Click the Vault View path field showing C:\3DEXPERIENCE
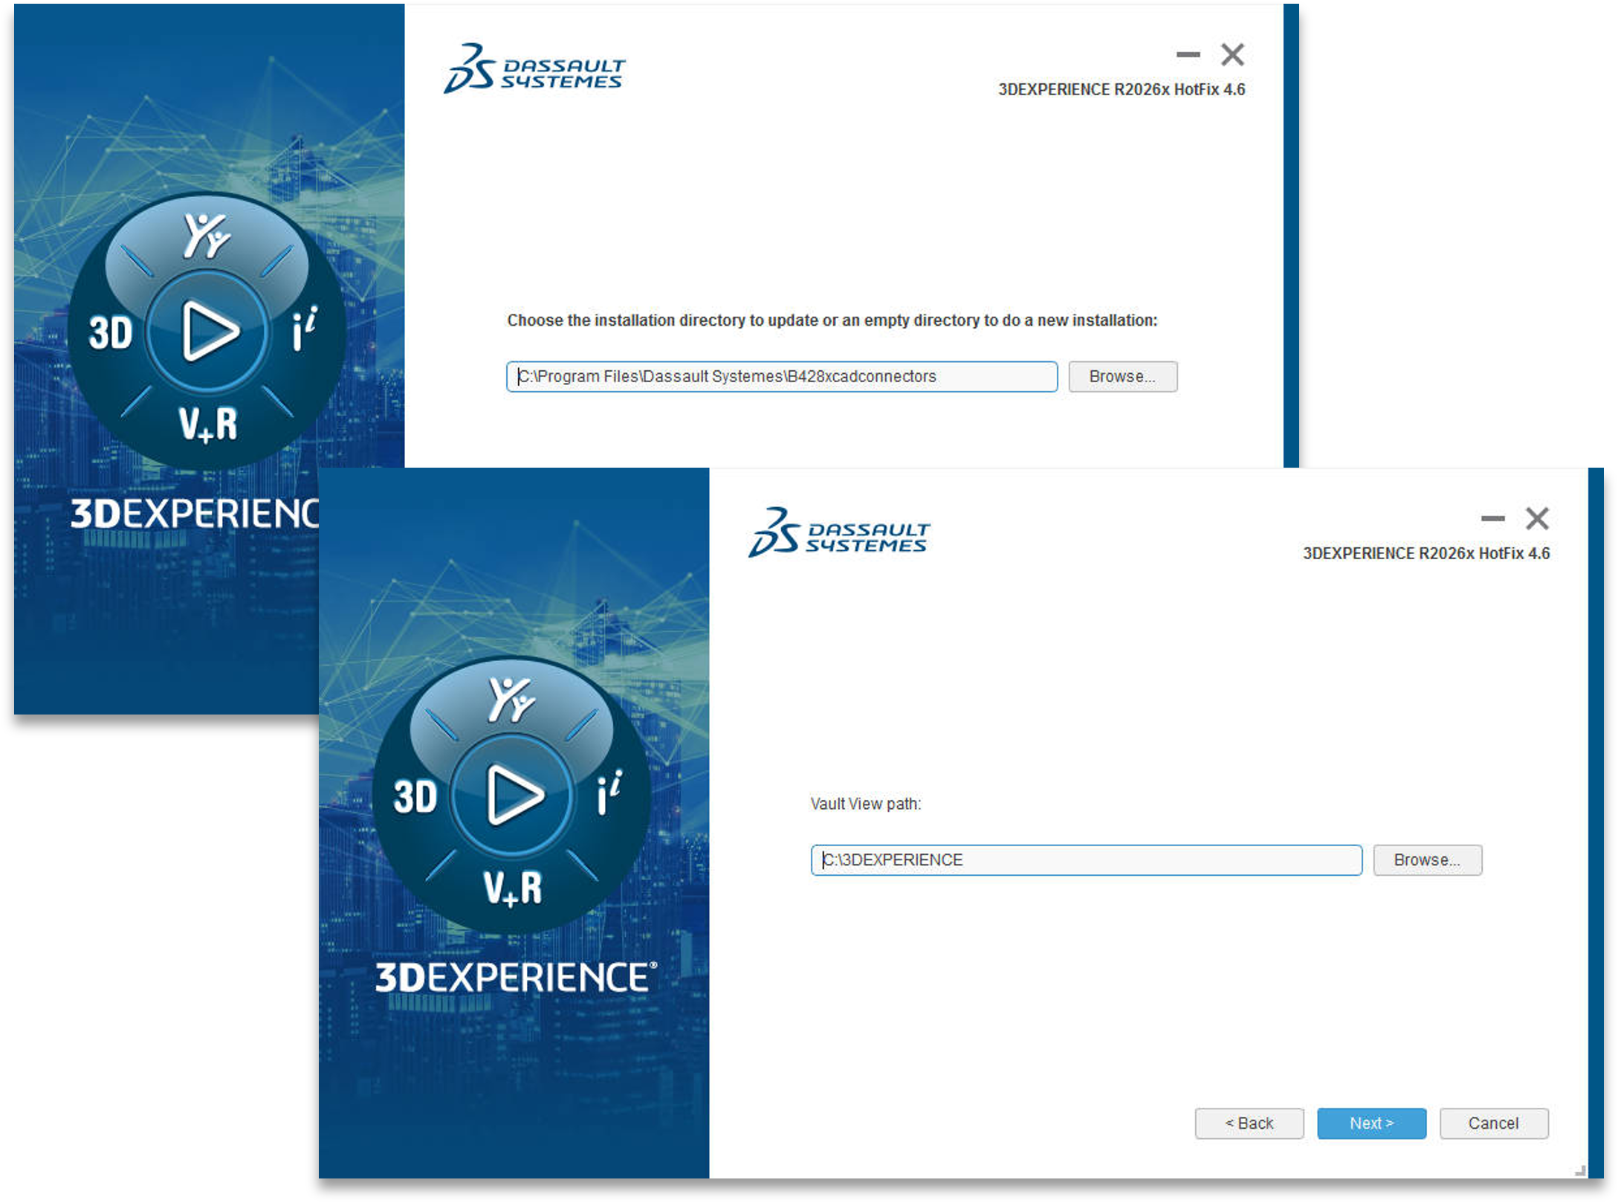Screen dimensions: 1618x1203 click(1086, 859)
